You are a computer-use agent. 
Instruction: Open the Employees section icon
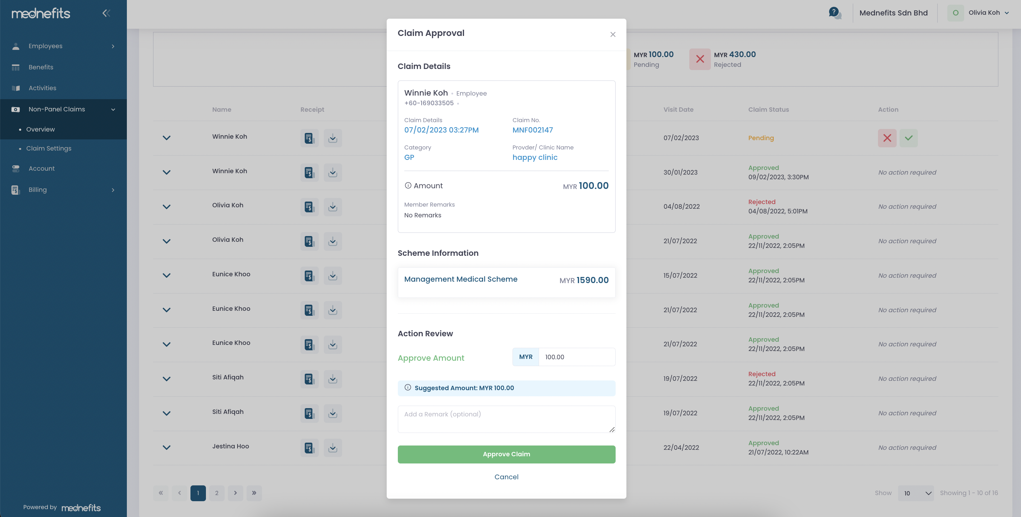pyautogui.click(x=15, y=46)
